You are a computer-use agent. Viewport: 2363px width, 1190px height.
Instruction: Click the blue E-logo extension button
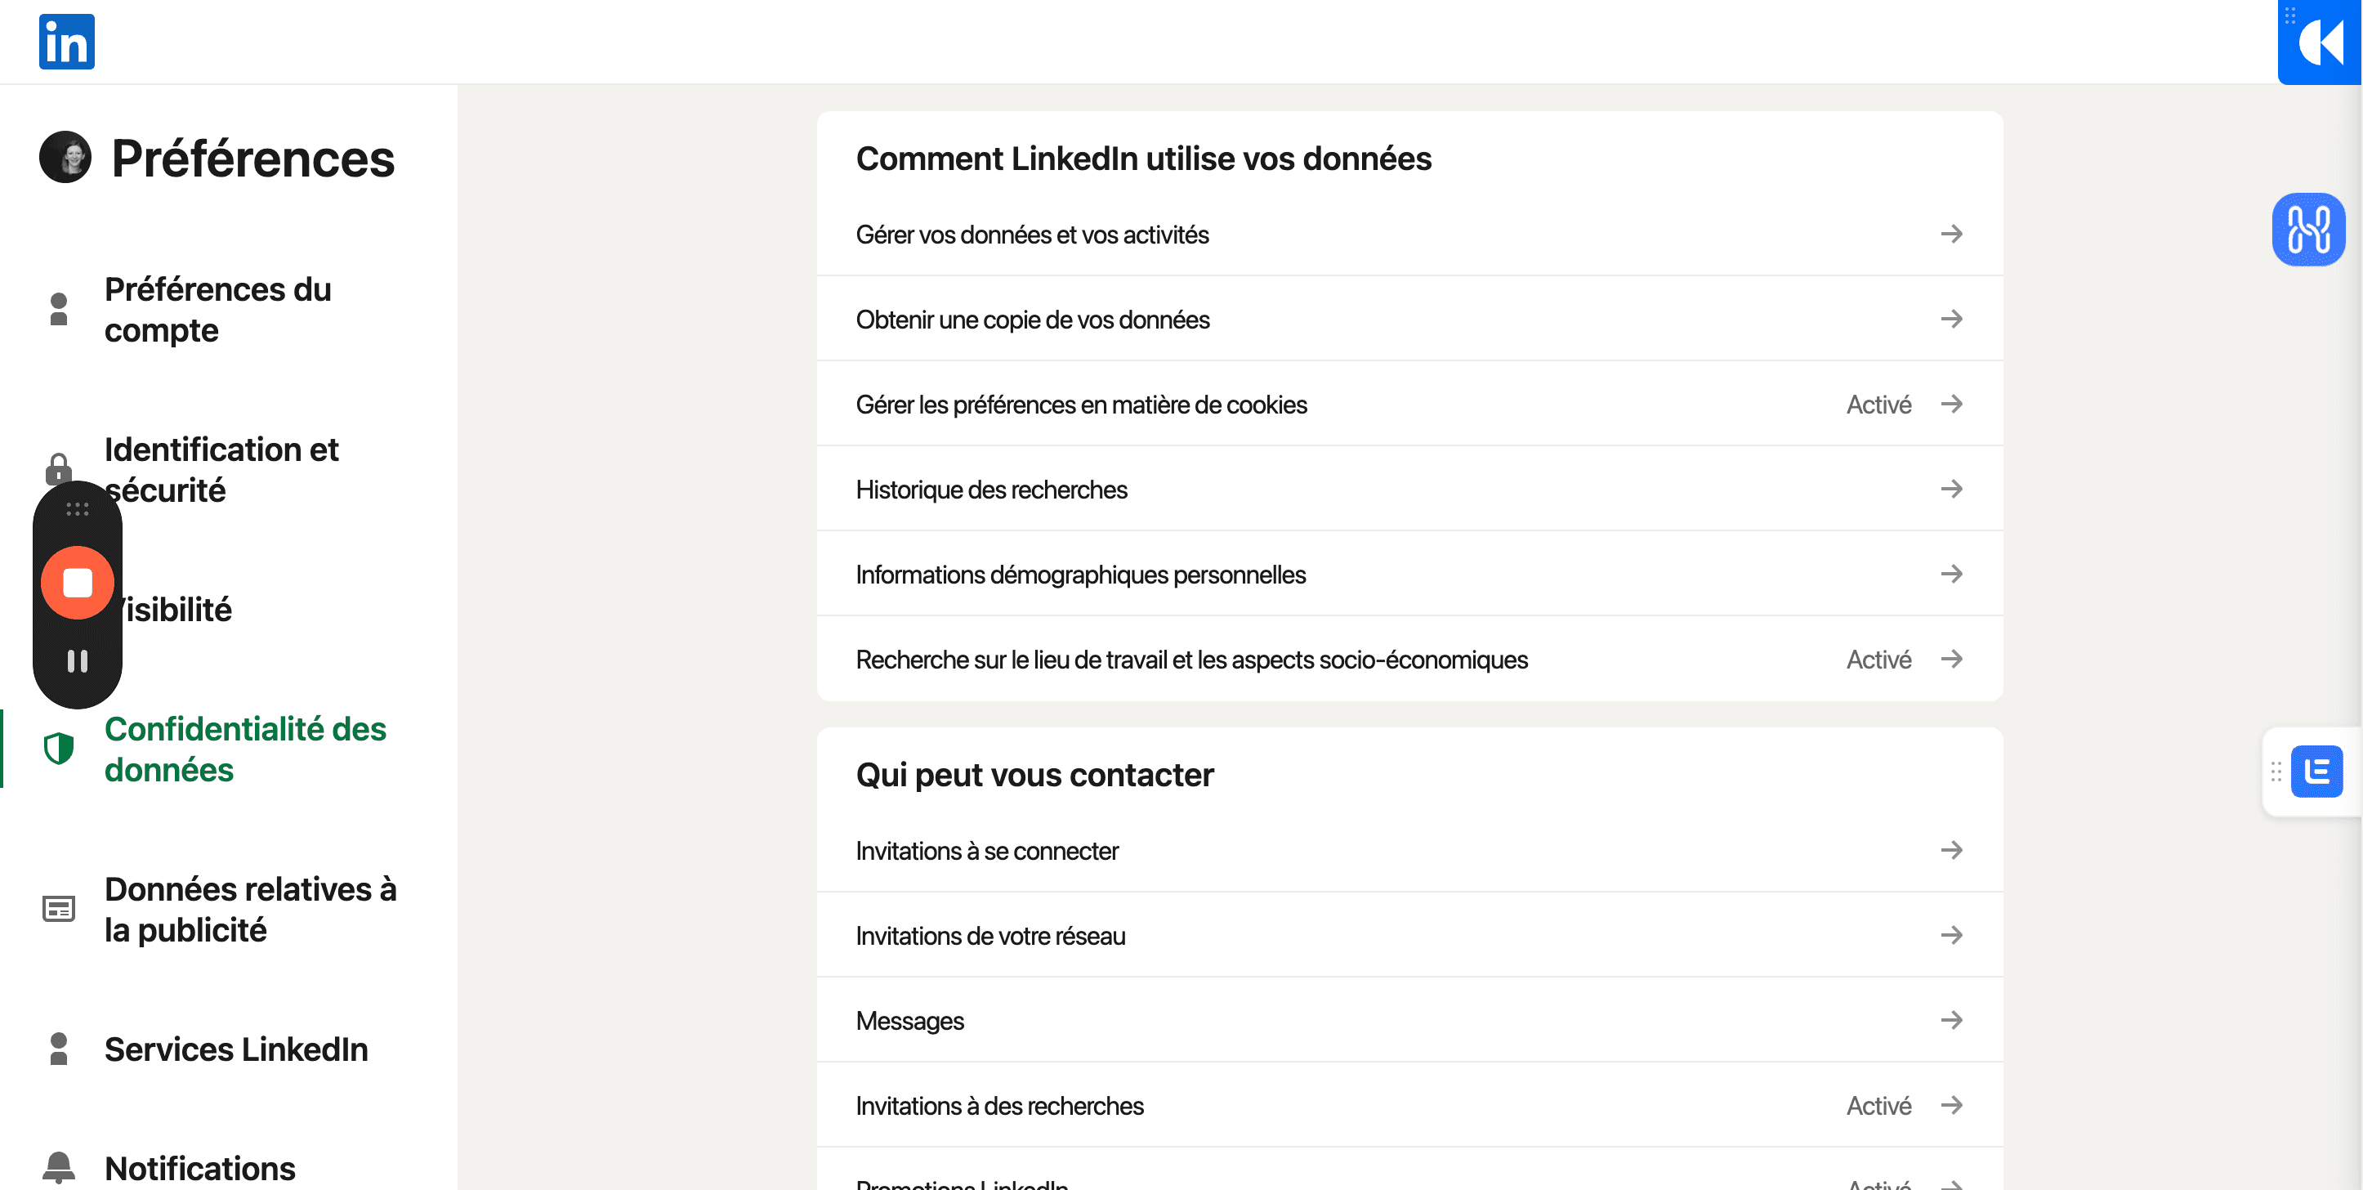(x=2316, y=771)
